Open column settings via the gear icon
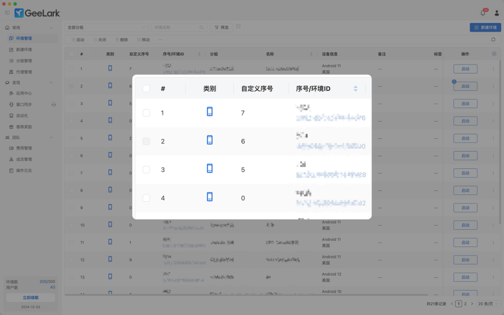Image resolution: width=504 pixels, height=315 pixels. click(494, 54)
